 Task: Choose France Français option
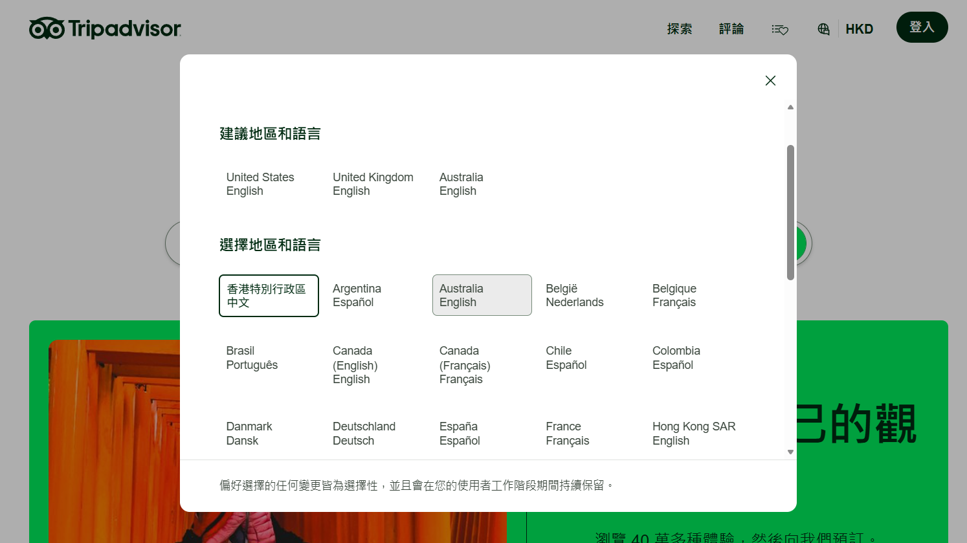(x=588, y=434)
